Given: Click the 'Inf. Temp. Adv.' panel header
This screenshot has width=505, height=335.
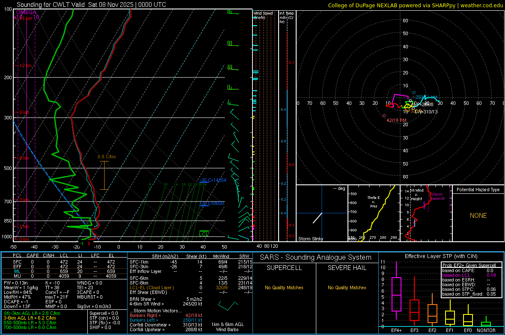Looking at the screenshot, I should pyautogui.click(x=287, y=18).
